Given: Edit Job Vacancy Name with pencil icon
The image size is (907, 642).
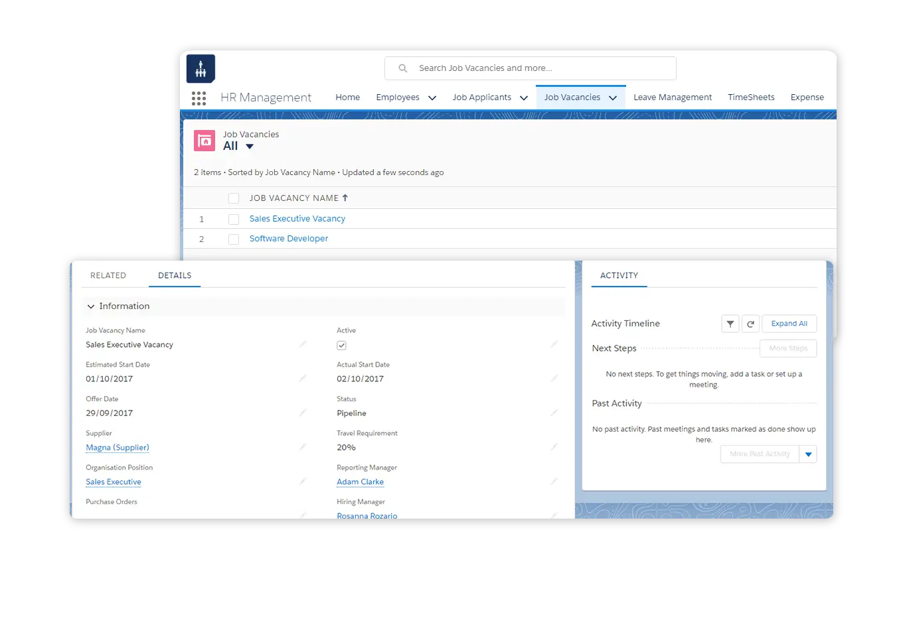Looking at the screenshot, I should 303,344.
